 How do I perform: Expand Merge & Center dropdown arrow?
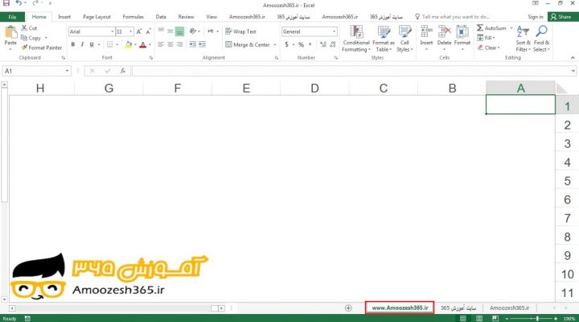coord(275,45)
